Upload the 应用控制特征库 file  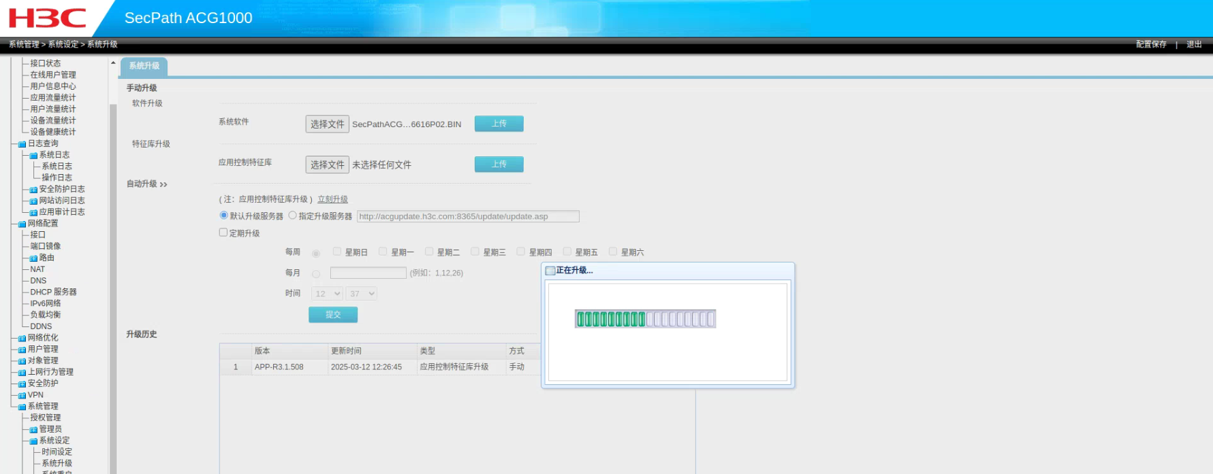(499, 165)
